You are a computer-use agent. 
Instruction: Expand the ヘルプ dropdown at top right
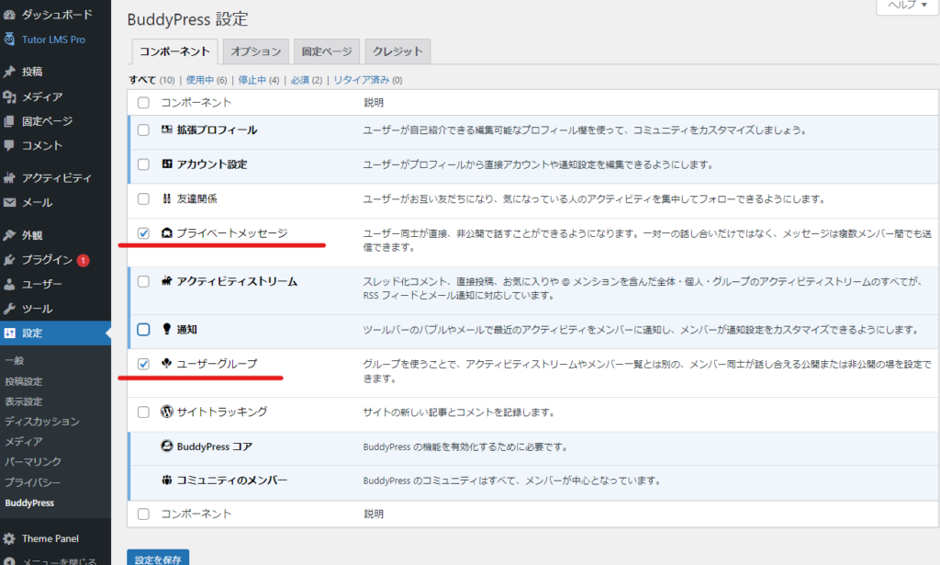coord(906,6)
